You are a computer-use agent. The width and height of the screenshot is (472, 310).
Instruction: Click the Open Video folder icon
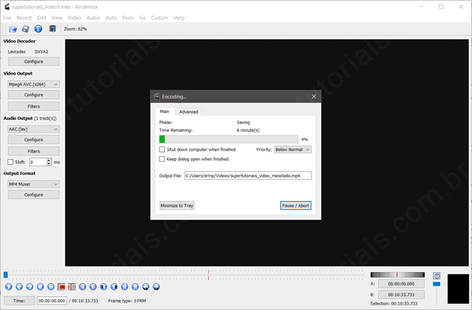click(13, 29)
